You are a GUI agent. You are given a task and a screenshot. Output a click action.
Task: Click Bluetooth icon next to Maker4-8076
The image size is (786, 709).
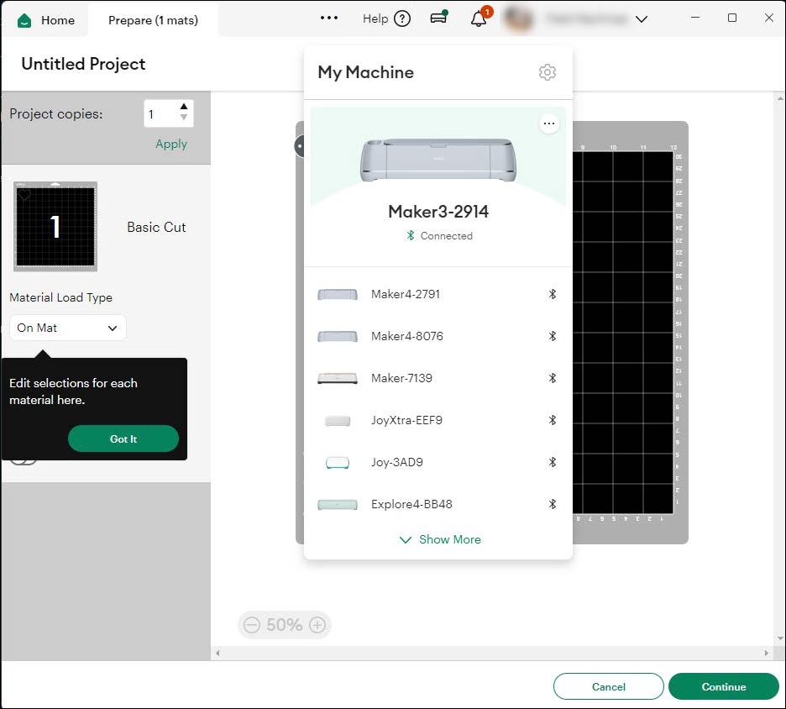pos(552,337)
